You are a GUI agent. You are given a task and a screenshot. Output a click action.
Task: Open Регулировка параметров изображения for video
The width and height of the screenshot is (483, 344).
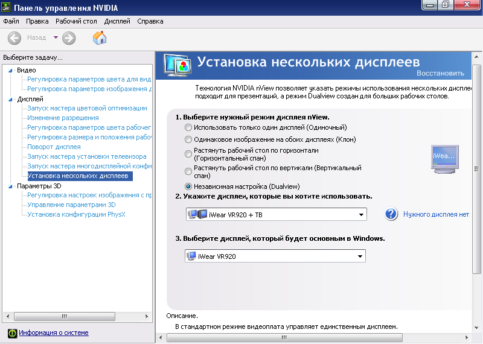pos(89,89)
